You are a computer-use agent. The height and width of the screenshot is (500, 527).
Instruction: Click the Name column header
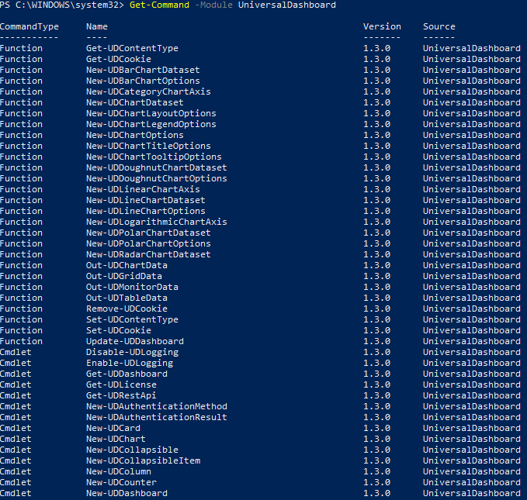coord(97,26)
